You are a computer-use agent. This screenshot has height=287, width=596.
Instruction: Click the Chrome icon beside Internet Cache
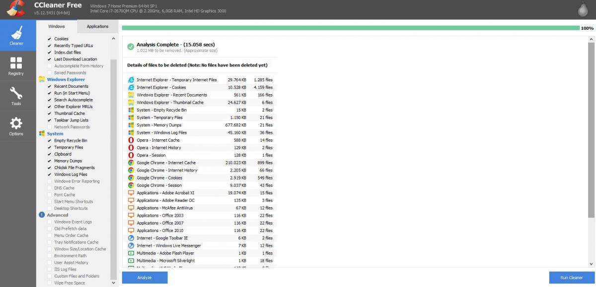point(131,163)
